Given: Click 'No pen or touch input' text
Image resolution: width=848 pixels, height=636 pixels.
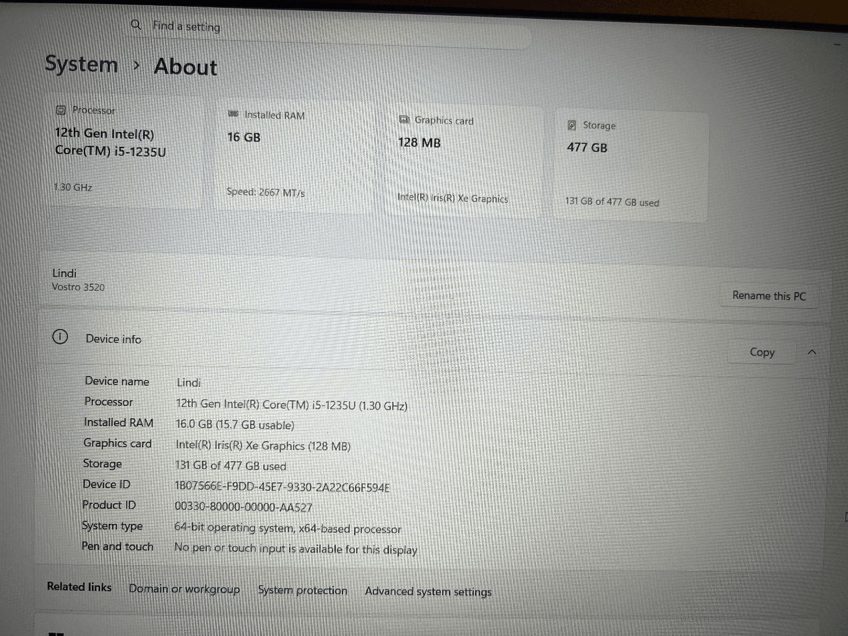Looking at the screenshot, I should coord(296,549).
